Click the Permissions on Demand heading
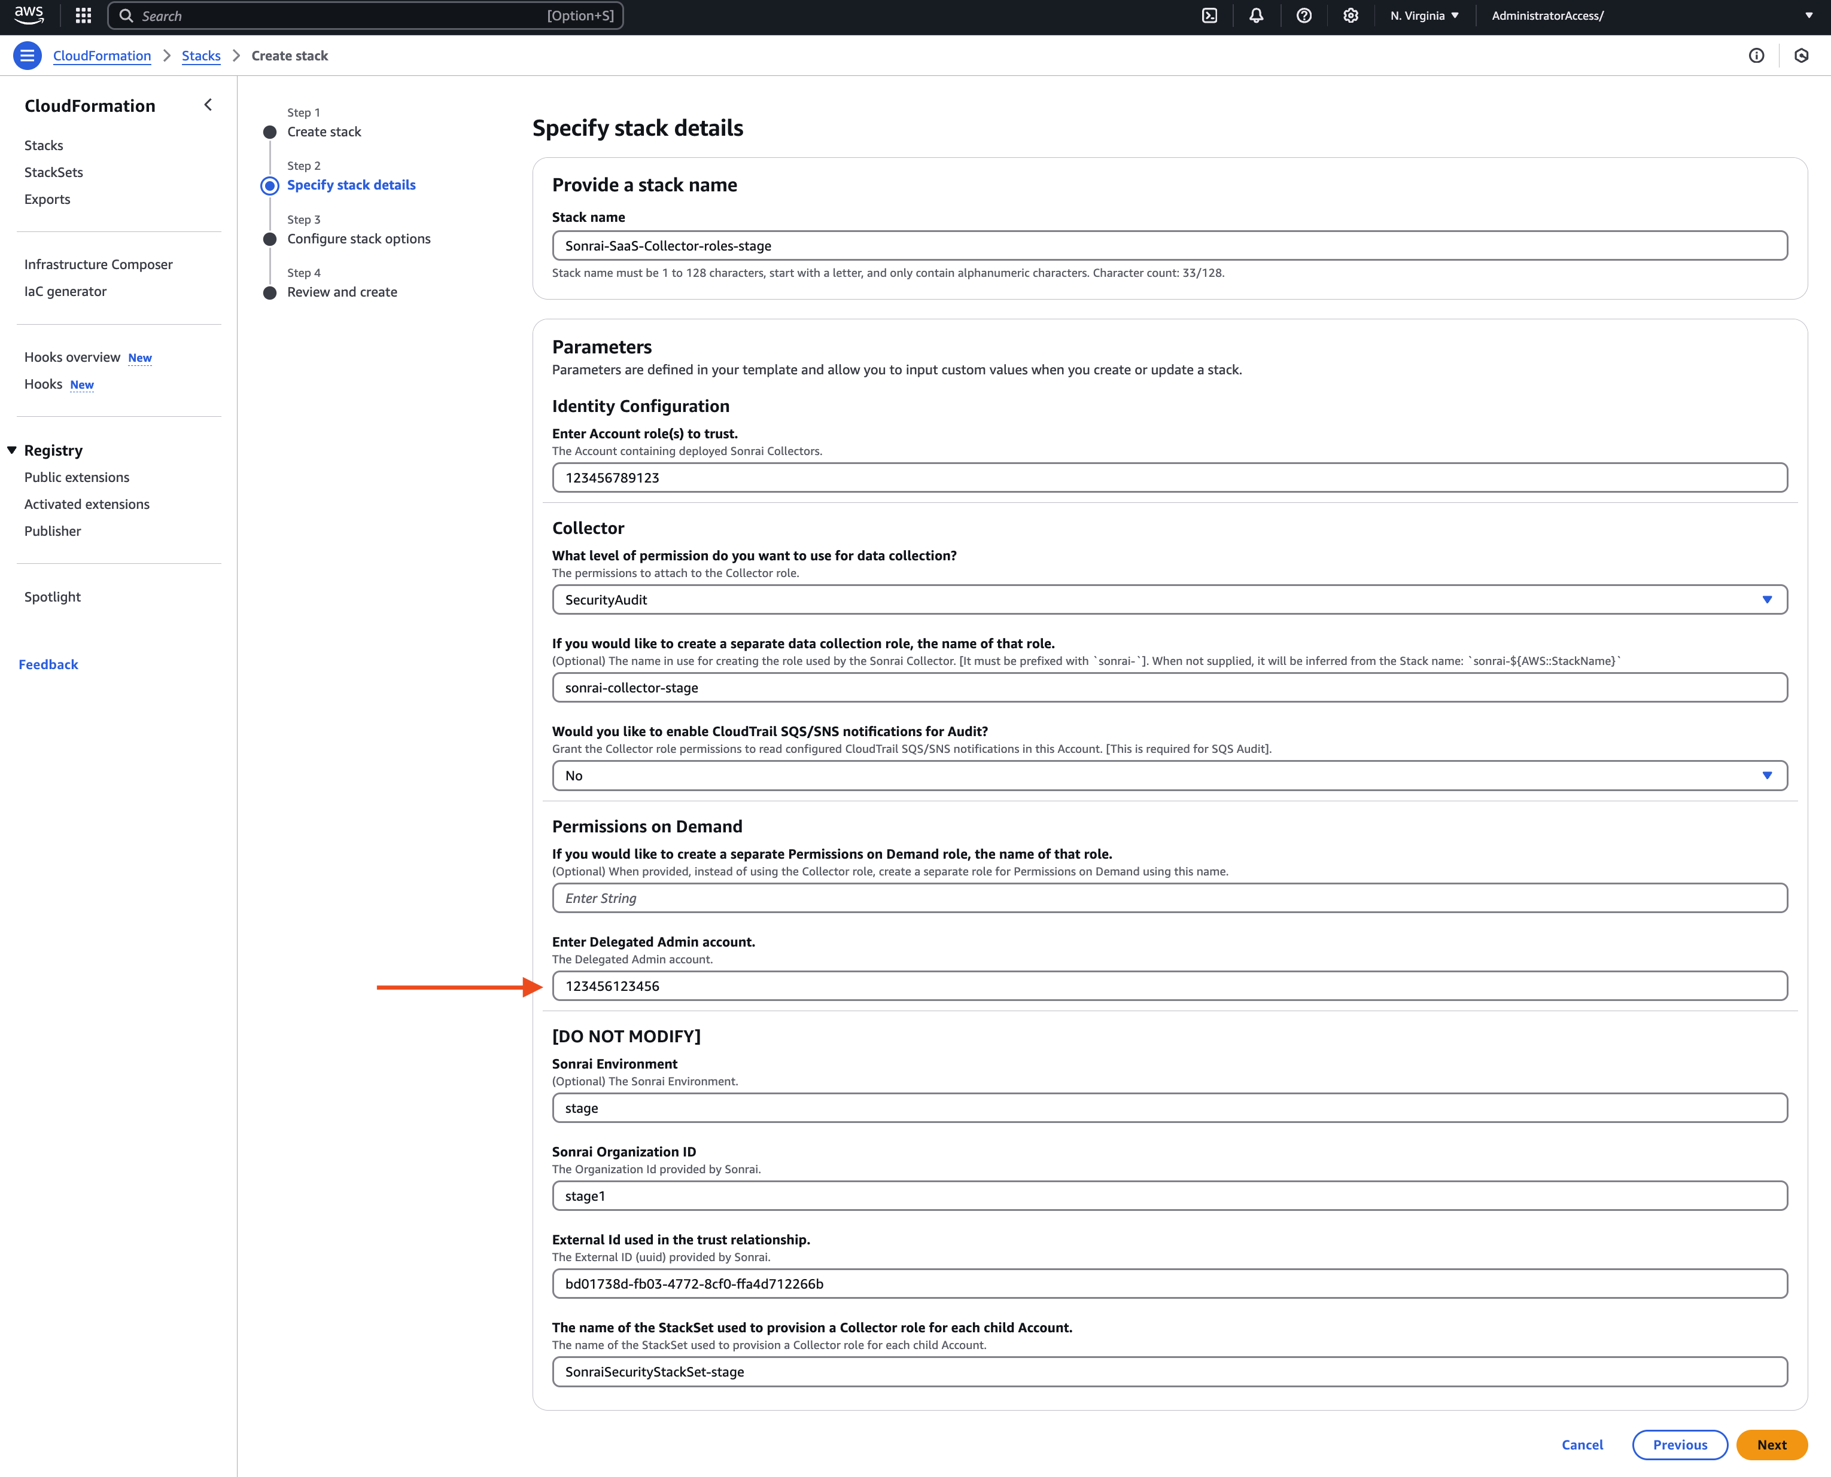This screenshot has height=1477, width=1831. click(x=647, y=826)
